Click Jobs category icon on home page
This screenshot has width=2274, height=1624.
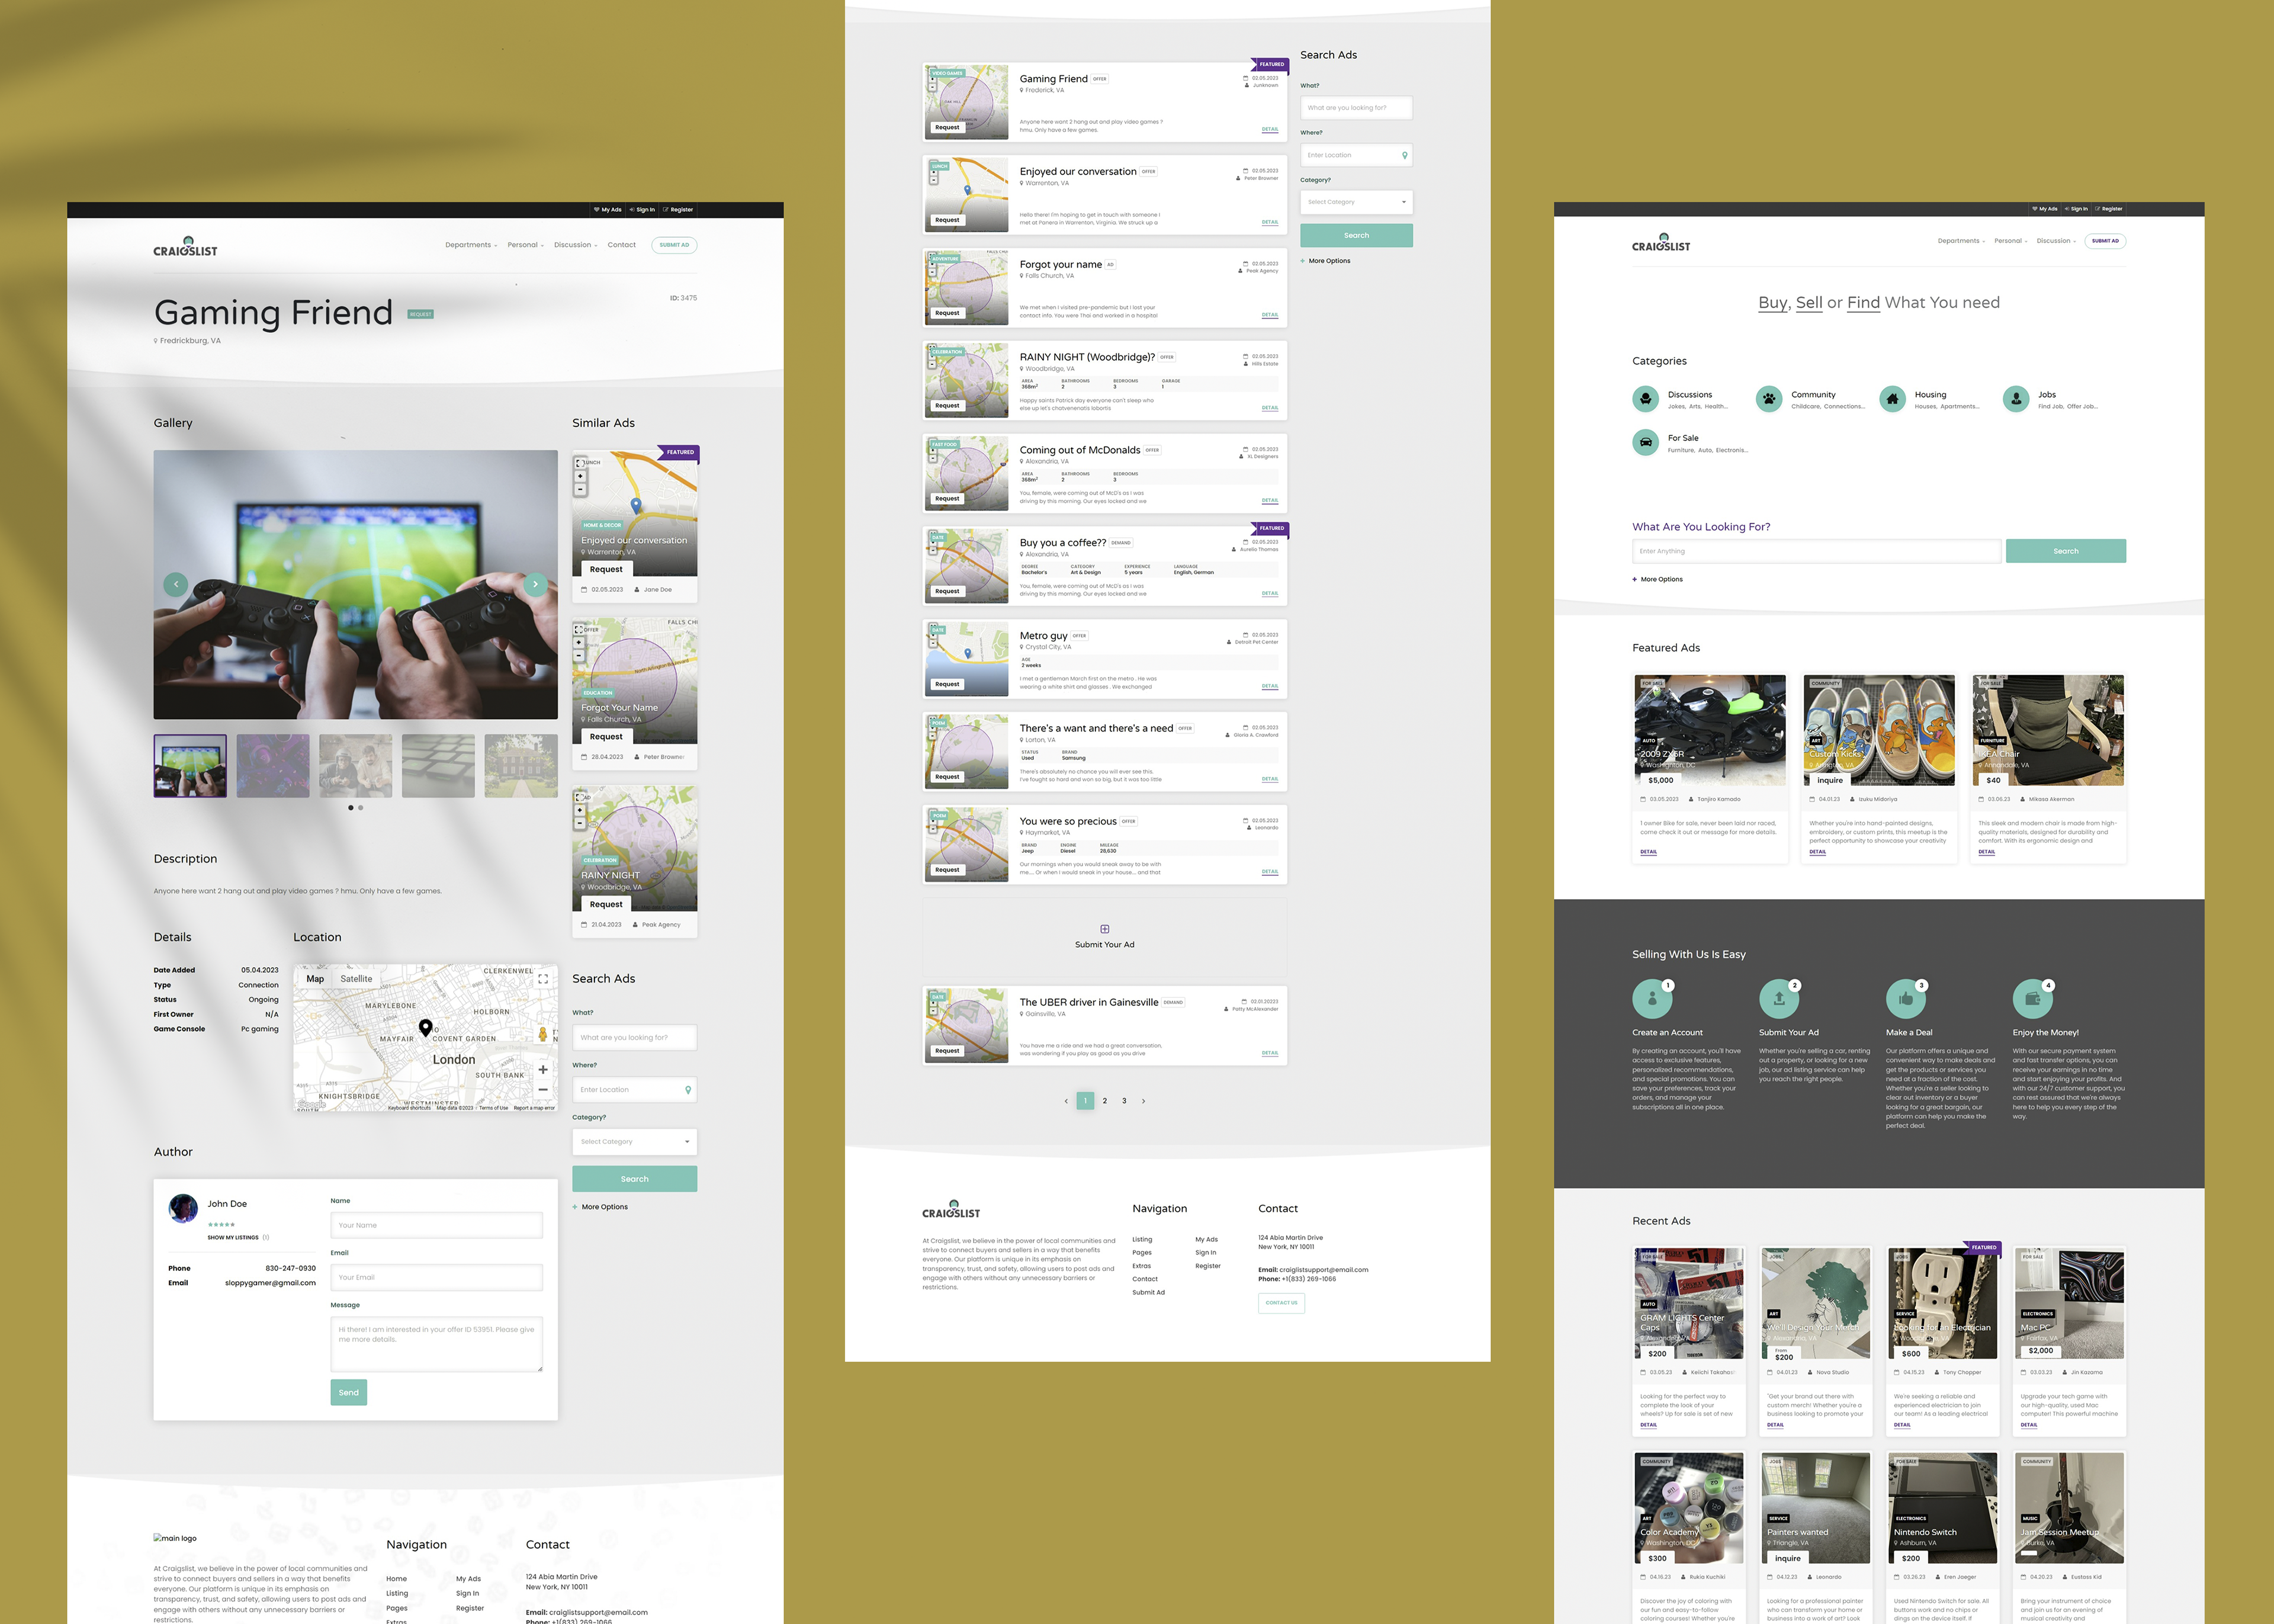point(2016,399)
